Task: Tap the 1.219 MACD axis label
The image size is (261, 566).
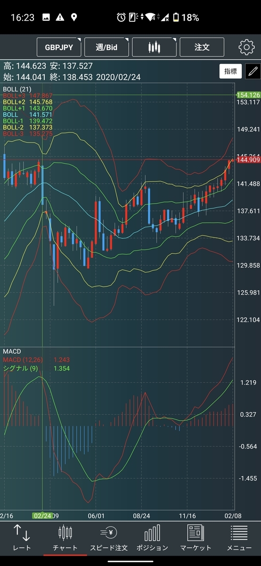Action: 248,383
